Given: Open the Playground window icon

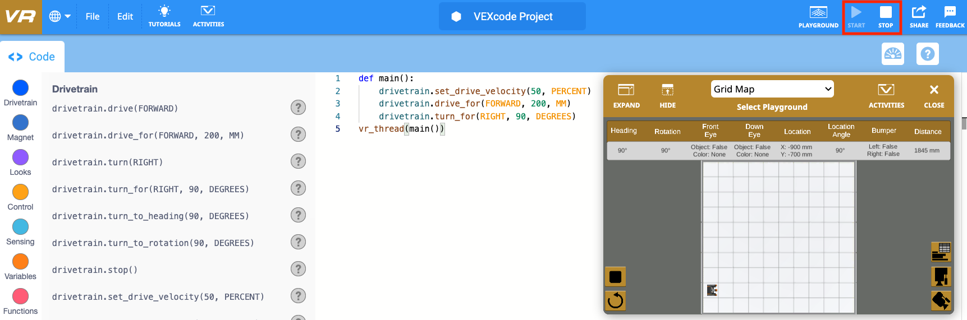Looking at the screenshot, I should 818,16.
